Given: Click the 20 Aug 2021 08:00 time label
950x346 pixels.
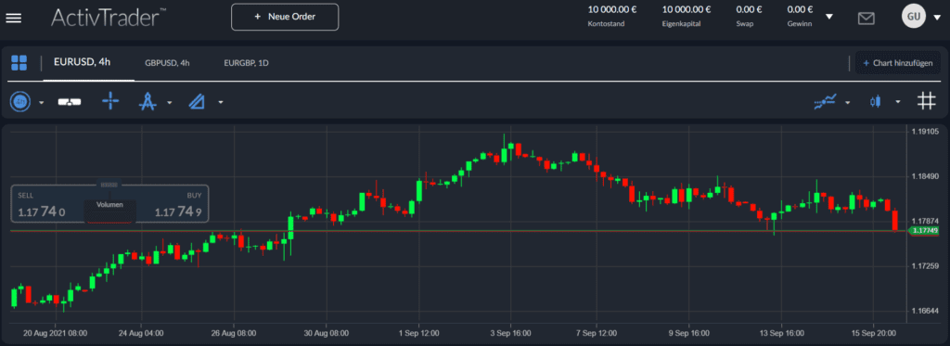Looking at the screenshot, I should click(x=55, y=333).
